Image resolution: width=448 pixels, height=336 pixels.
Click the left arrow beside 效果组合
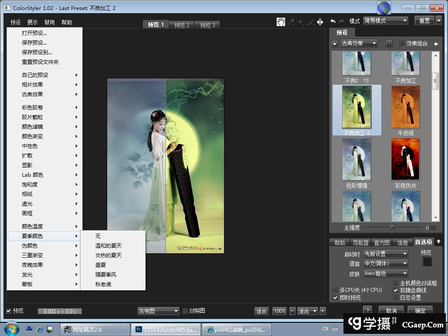coord(436,44)
